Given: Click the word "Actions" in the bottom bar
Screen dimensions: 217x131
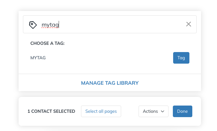Looking at the screenshot, I should 150,111.
